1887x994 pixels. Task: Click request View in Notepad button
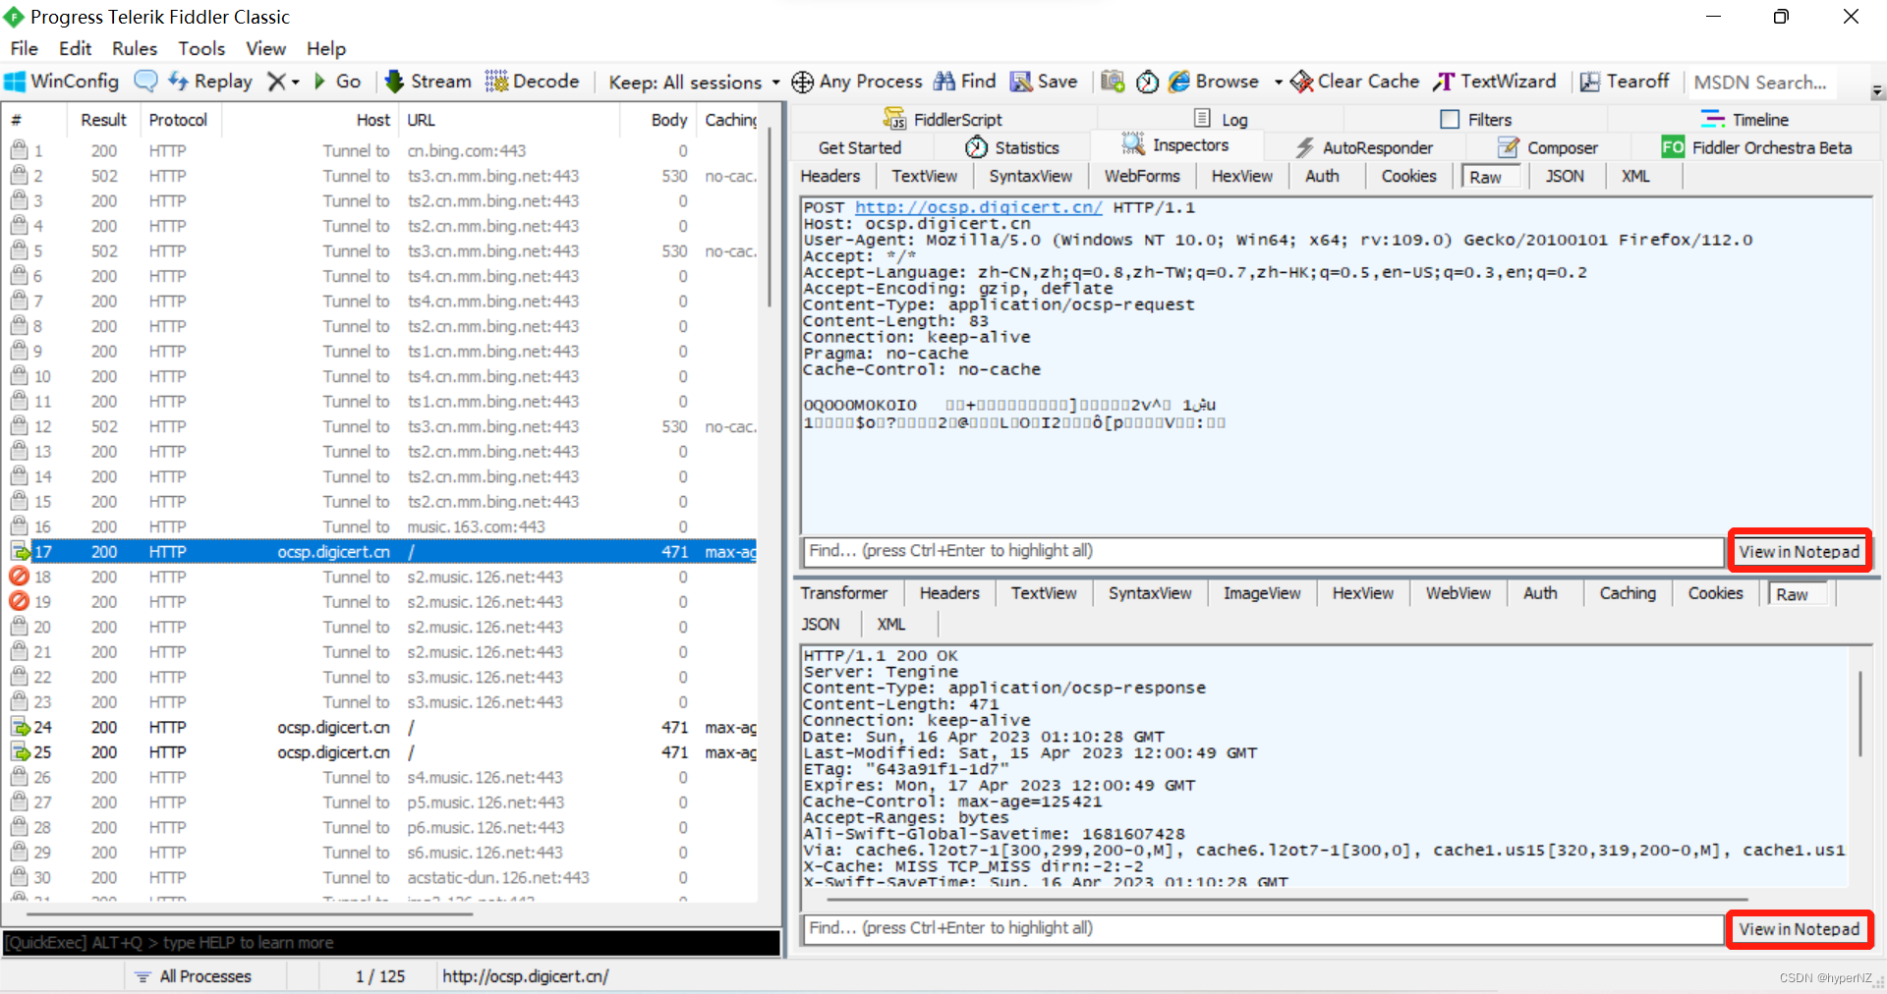(1799, 551)
